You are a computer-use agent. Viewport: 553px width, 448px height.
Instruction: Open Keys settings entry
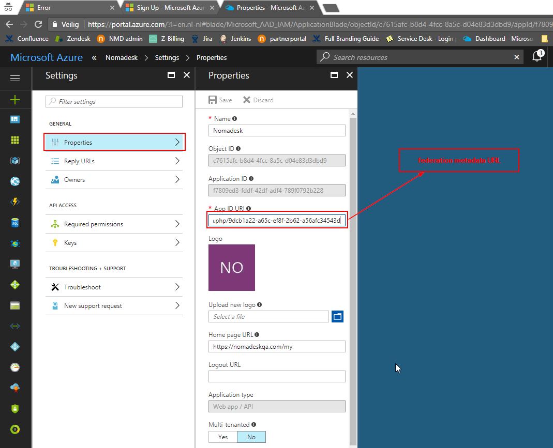click(x=114, y=243)
